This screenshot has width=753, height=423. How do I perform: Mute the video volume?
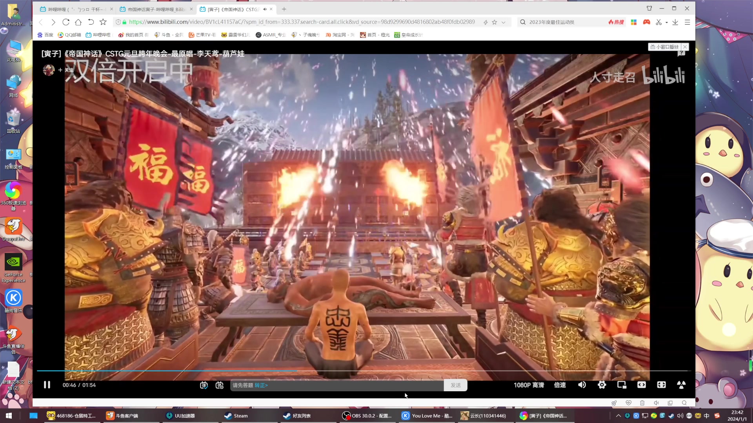tap(582, 385)
